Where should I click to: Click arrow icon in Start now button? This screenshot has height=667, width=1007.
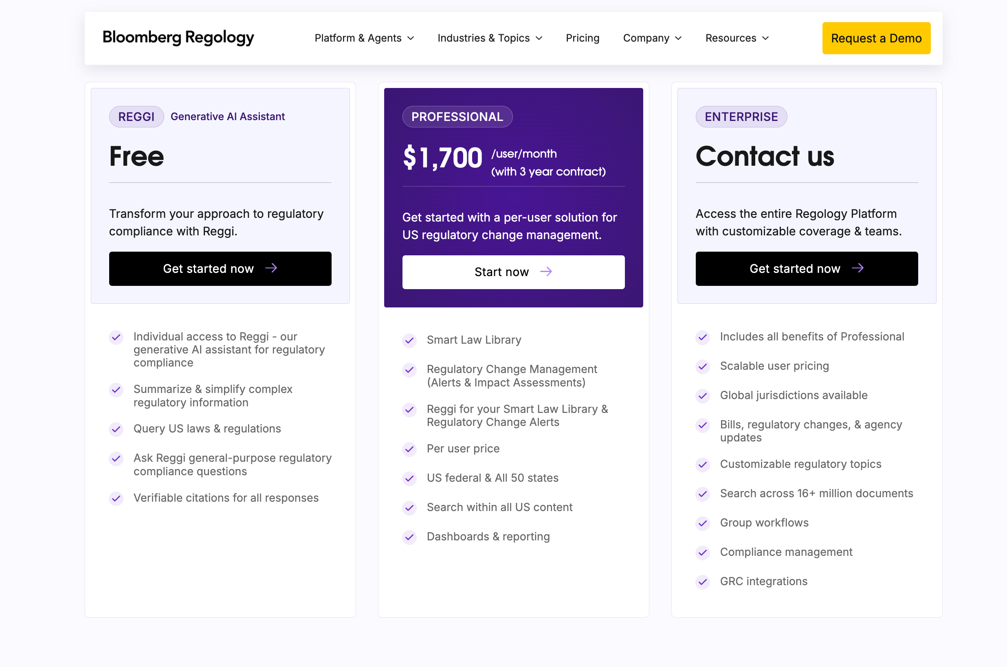546,271
